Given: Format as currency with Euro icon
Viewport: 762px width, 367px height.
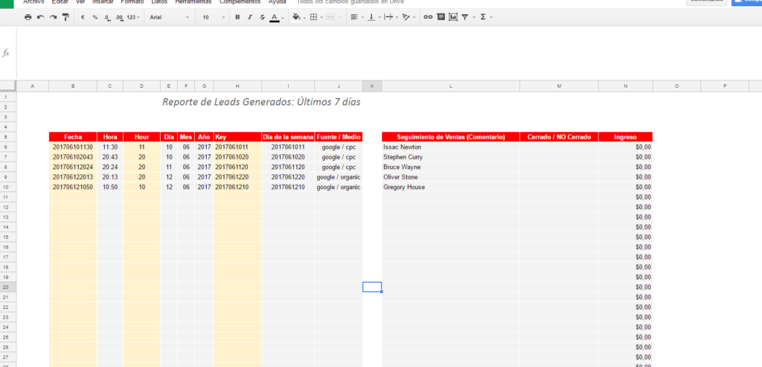Looking at the screenshot, I should 83,17.
